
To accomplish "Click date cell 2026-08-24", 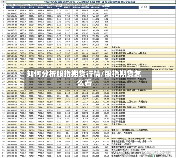I will click(x=12, y=139).
